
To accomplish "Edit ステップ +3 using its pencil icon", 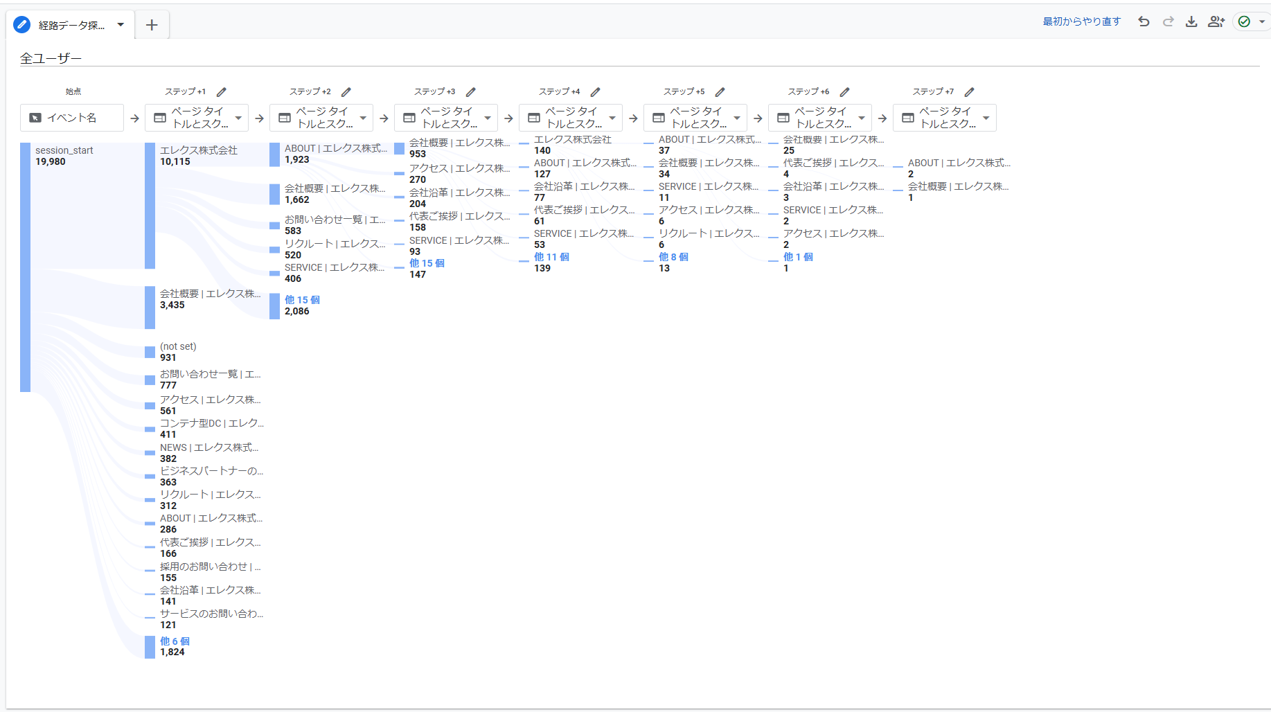I will (x=472, y=91).
